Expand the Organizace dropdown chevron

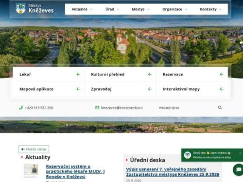(186, 9)
